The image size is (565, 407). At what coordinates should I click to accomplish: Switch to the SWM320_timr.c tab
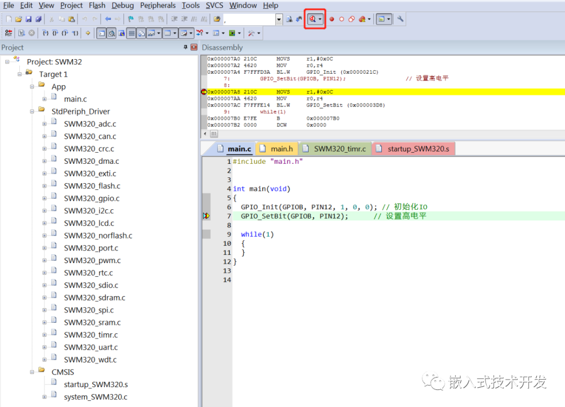pos(335,149)
